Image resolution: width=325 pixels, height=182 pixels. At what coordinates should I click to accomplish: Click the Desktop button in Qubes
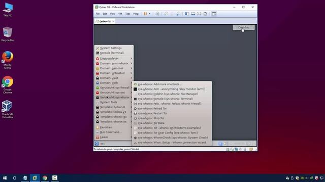(244, 27)
